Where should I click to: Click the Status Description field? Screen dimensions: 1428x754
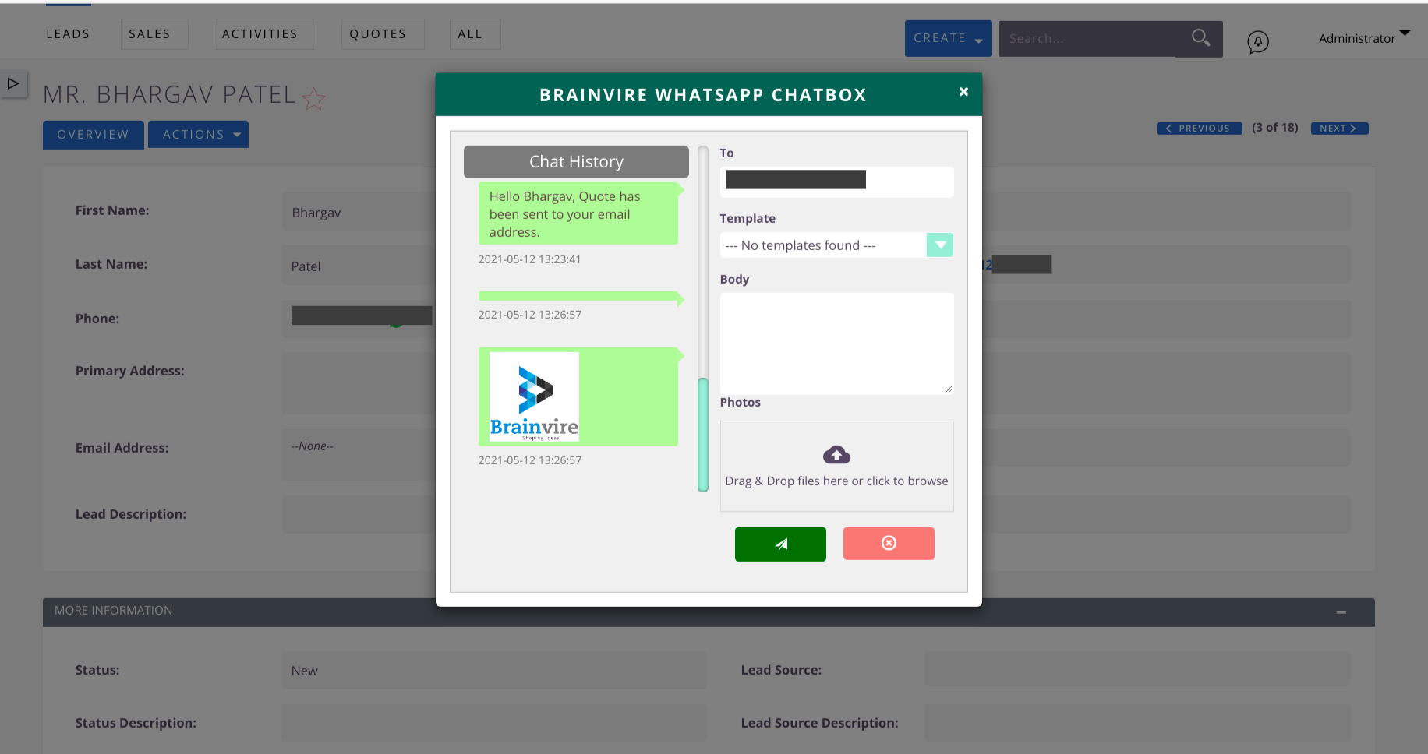pos(494,723)
